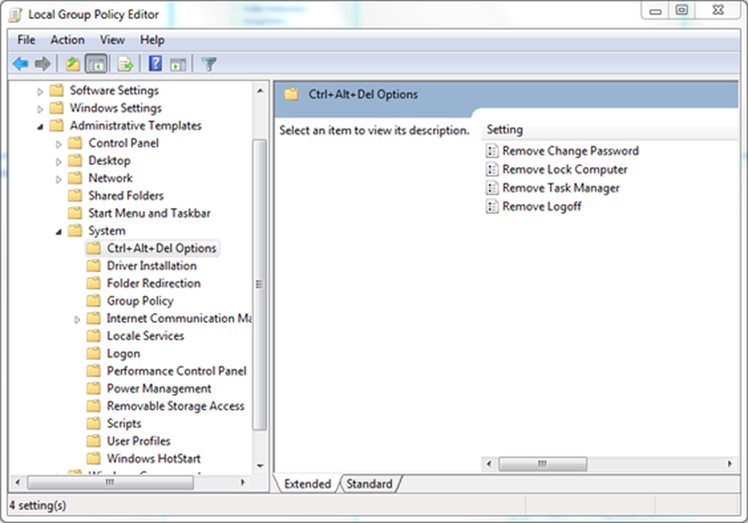The height and width of the screenshot is (523, 748).
Task: Click the Setting column header
Action: pos(505,130)
